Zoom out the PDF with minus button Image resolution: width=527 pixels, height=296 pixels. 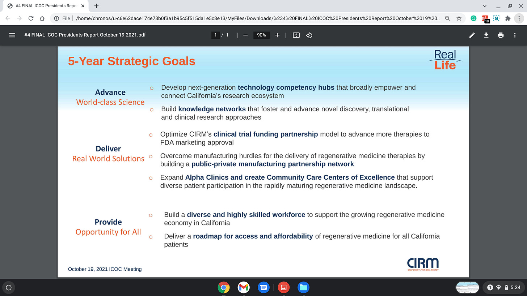pyautogui.click(x=245, y=35)
